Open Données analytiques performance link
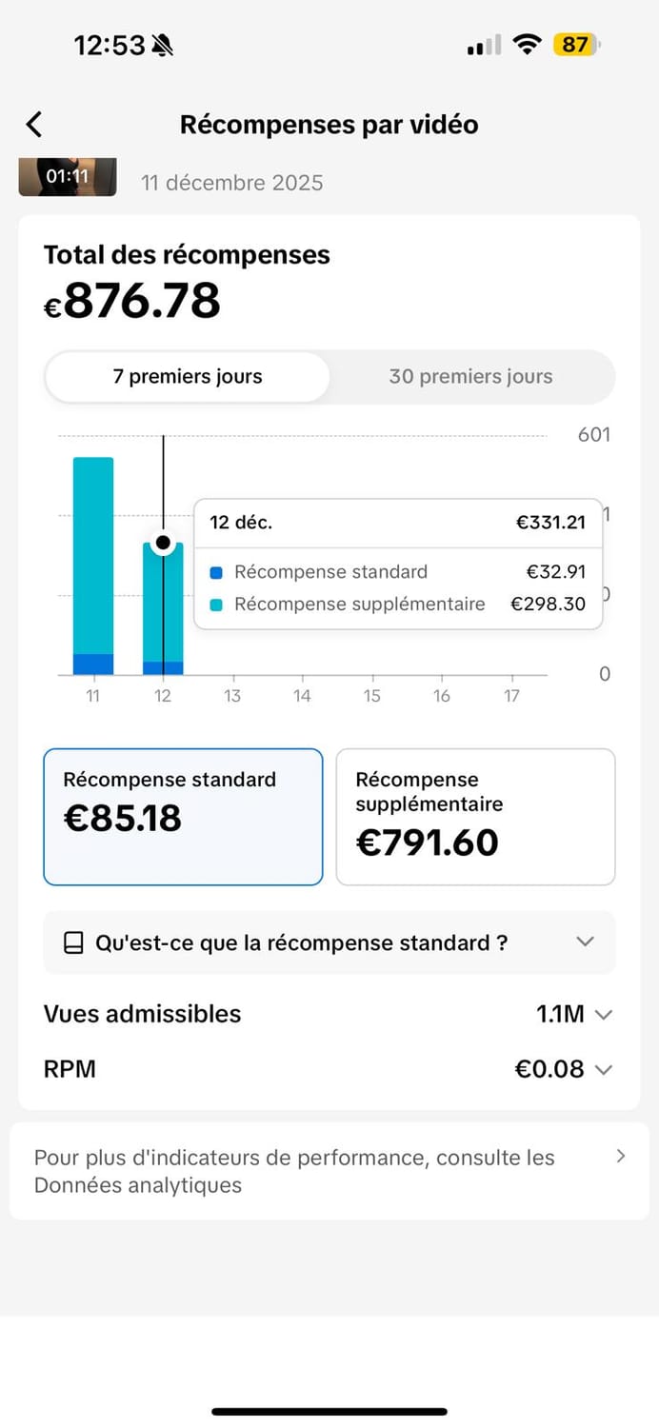Image resolution: width=659 pixels, height=1428 pixels. click(x=295, y=1171)
